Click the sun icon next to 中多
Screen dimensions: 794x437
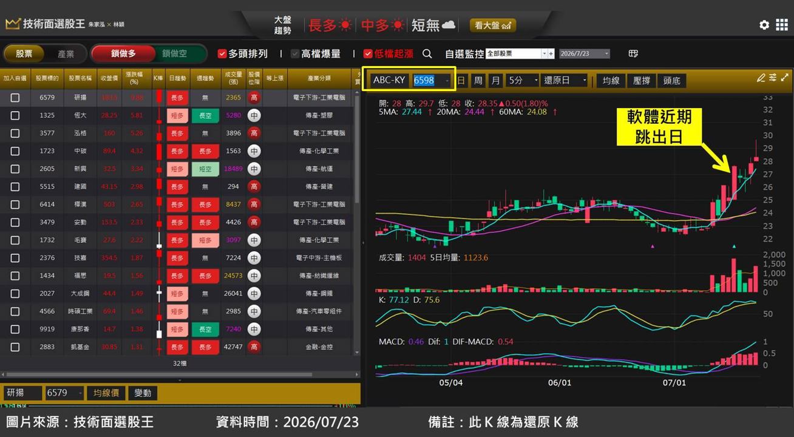tap(398, 25)
